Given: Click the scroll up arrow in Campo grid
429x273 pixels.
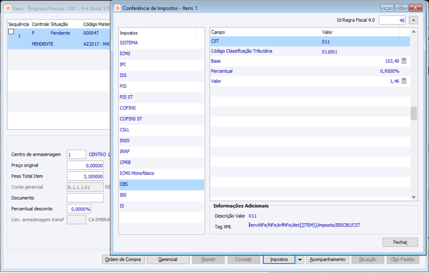Looking at the screenshot, I should 414,32.
